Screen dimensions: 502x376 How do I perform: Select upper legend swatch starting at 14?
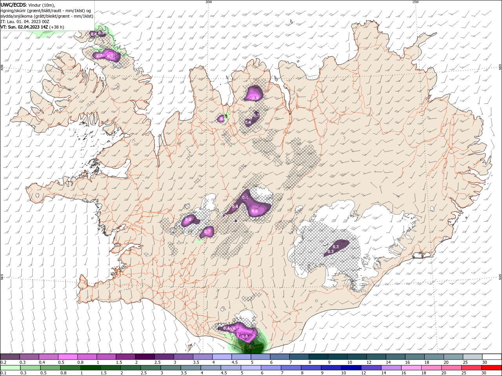pos(395,357)
